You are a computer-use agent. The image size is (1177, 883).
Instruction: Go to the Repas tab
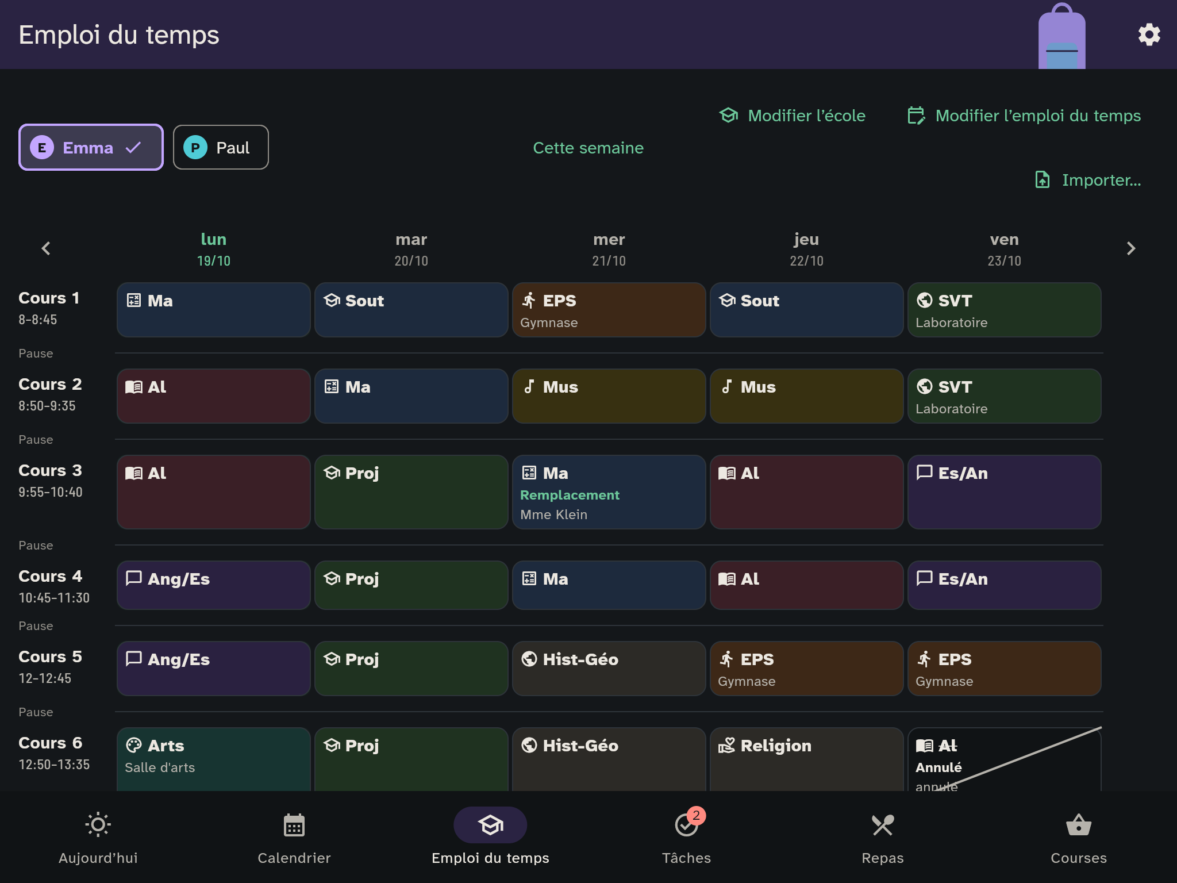click(883, 838)
